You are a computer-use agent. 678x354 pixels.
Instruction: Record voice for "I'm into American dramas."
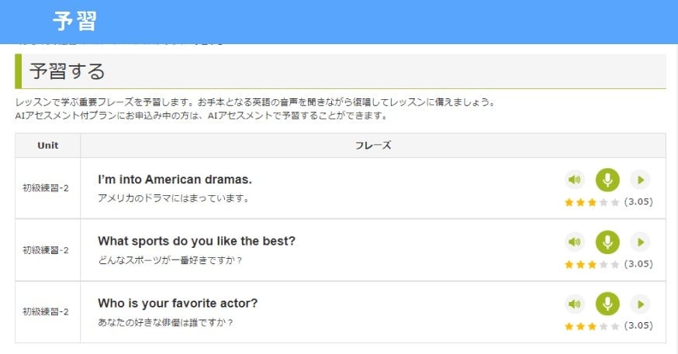click(x=607, y=180)
